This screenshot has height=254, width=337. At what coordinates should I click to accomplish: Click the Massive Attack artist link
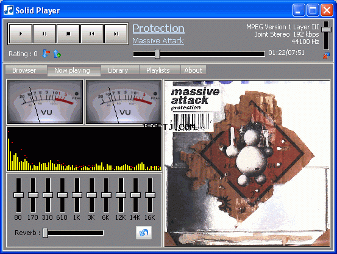coord(158,41)
